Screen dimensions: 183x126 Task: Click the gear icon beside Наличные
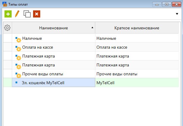[18, 40]
